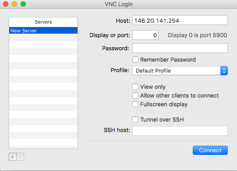
Task: Minimize window with yellow button
Action: point(14,4)
